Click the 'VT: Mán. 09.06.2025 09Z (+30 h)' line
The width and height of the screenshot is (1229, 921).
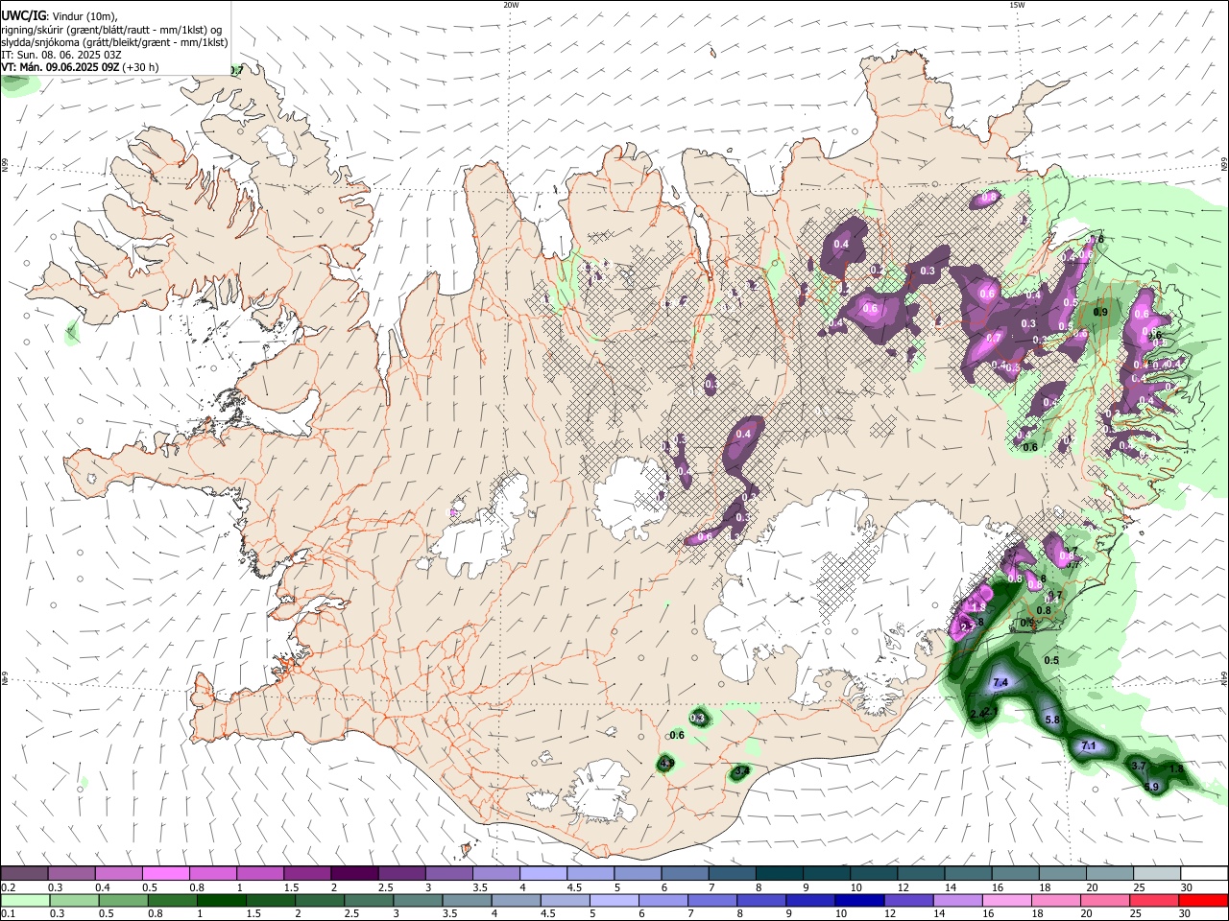click(x=81, y=67)
